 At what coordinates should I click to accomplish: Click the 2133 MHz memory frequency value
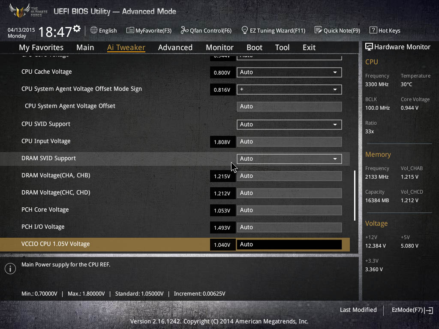(x=376, y=177)
